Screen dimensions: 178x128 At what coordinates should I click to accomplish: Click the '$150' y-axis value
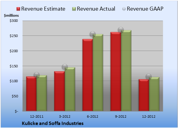pos(14,66)
